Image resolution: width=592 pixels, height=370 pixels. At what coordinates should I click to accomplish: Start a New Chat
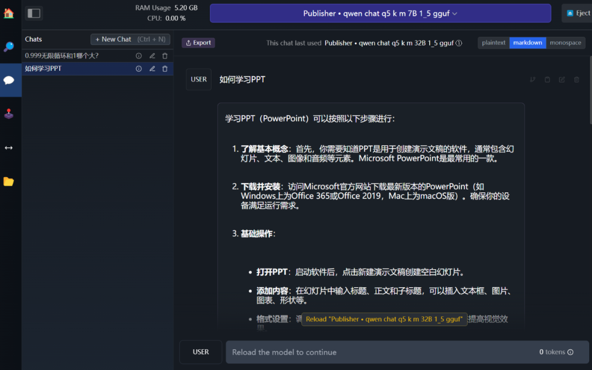tap(130, 39)
